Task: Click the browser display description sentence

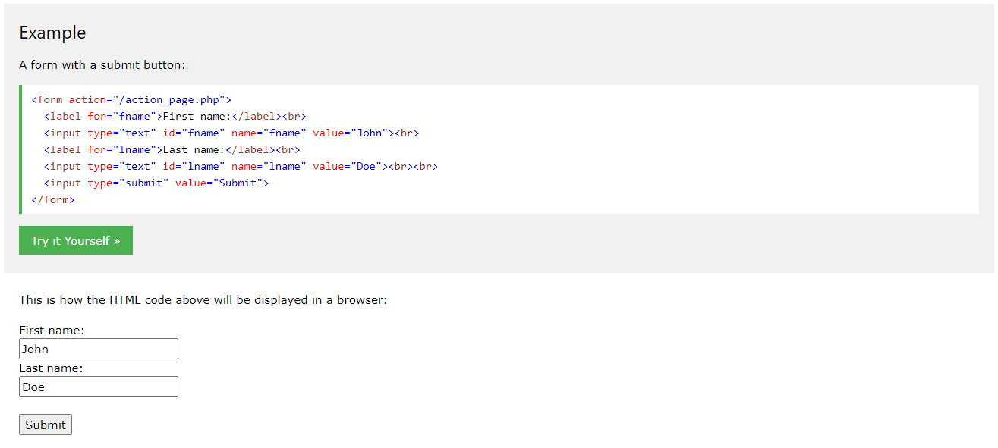Action: [x=203, y=299]
